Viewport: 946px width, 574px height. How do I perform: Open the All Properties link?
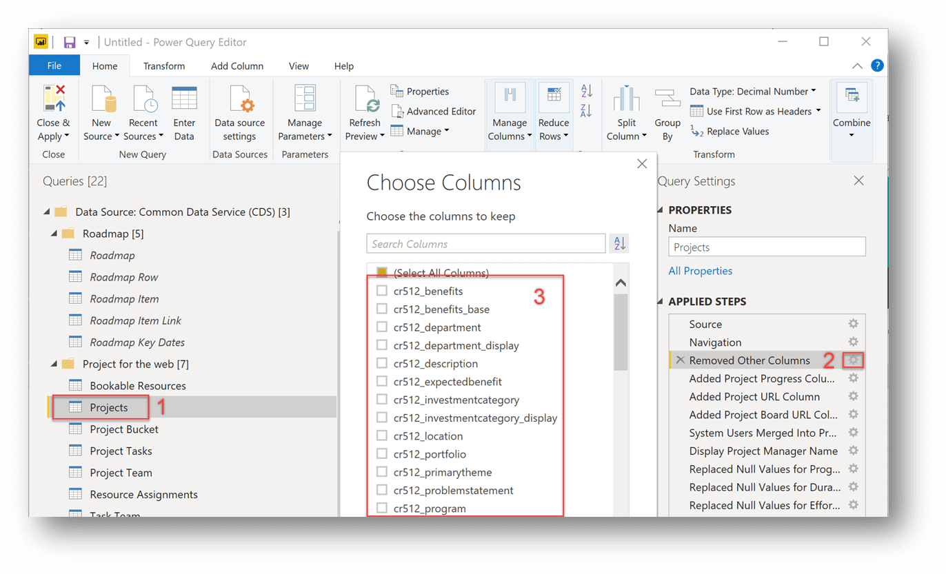pos(701,271)
